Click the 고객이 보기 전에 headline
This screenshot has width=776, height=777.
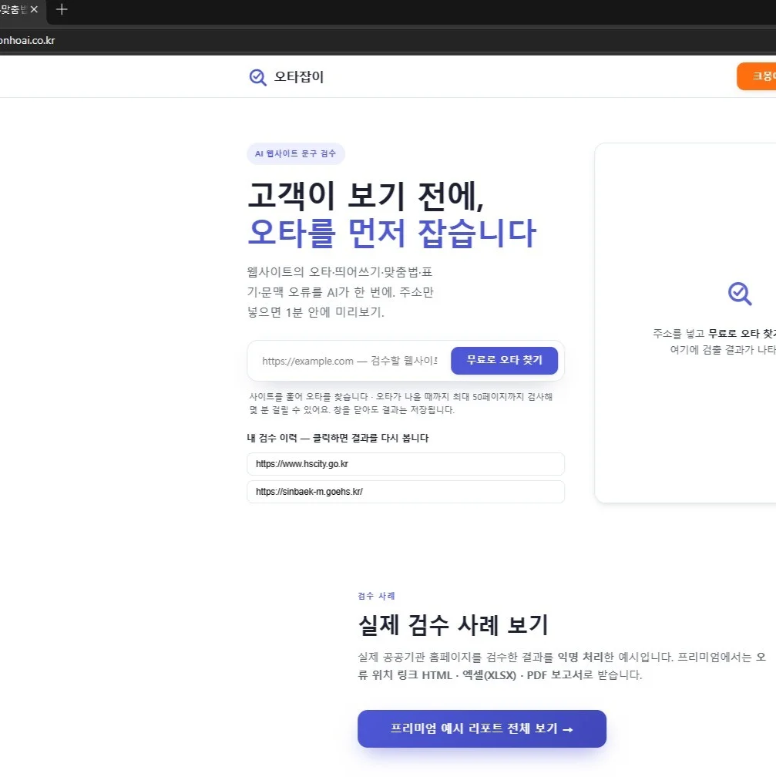click(x=366, y=195)
